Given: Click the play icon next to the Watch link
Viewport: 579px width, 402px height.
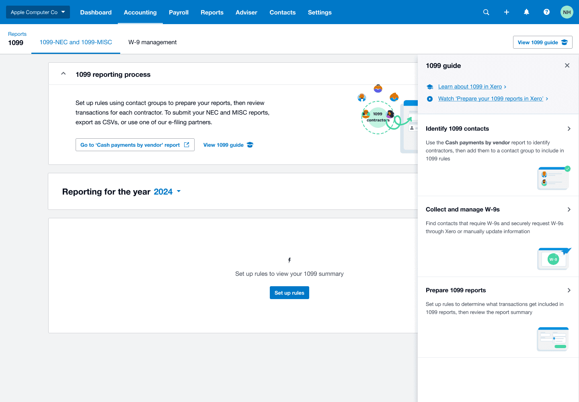Looking at the screenshot, I should point(429,98).
